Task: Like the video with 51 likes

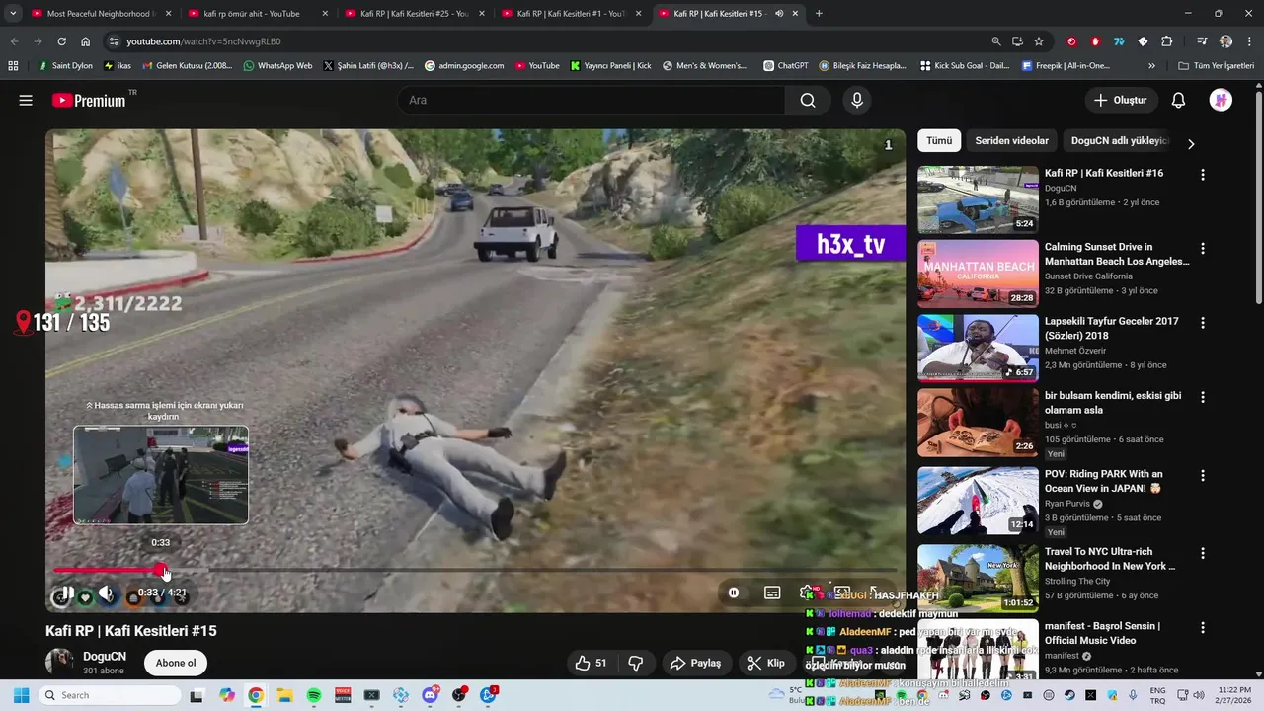Action: [591, 663]
